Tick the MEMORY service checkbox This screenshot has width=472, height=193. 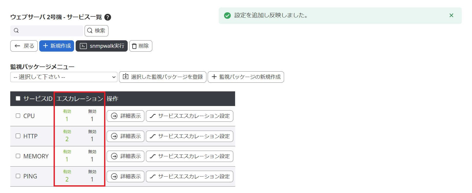point(18,156)
